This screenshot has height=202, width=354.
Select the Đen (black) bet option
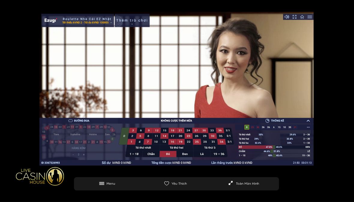point(185,154)
